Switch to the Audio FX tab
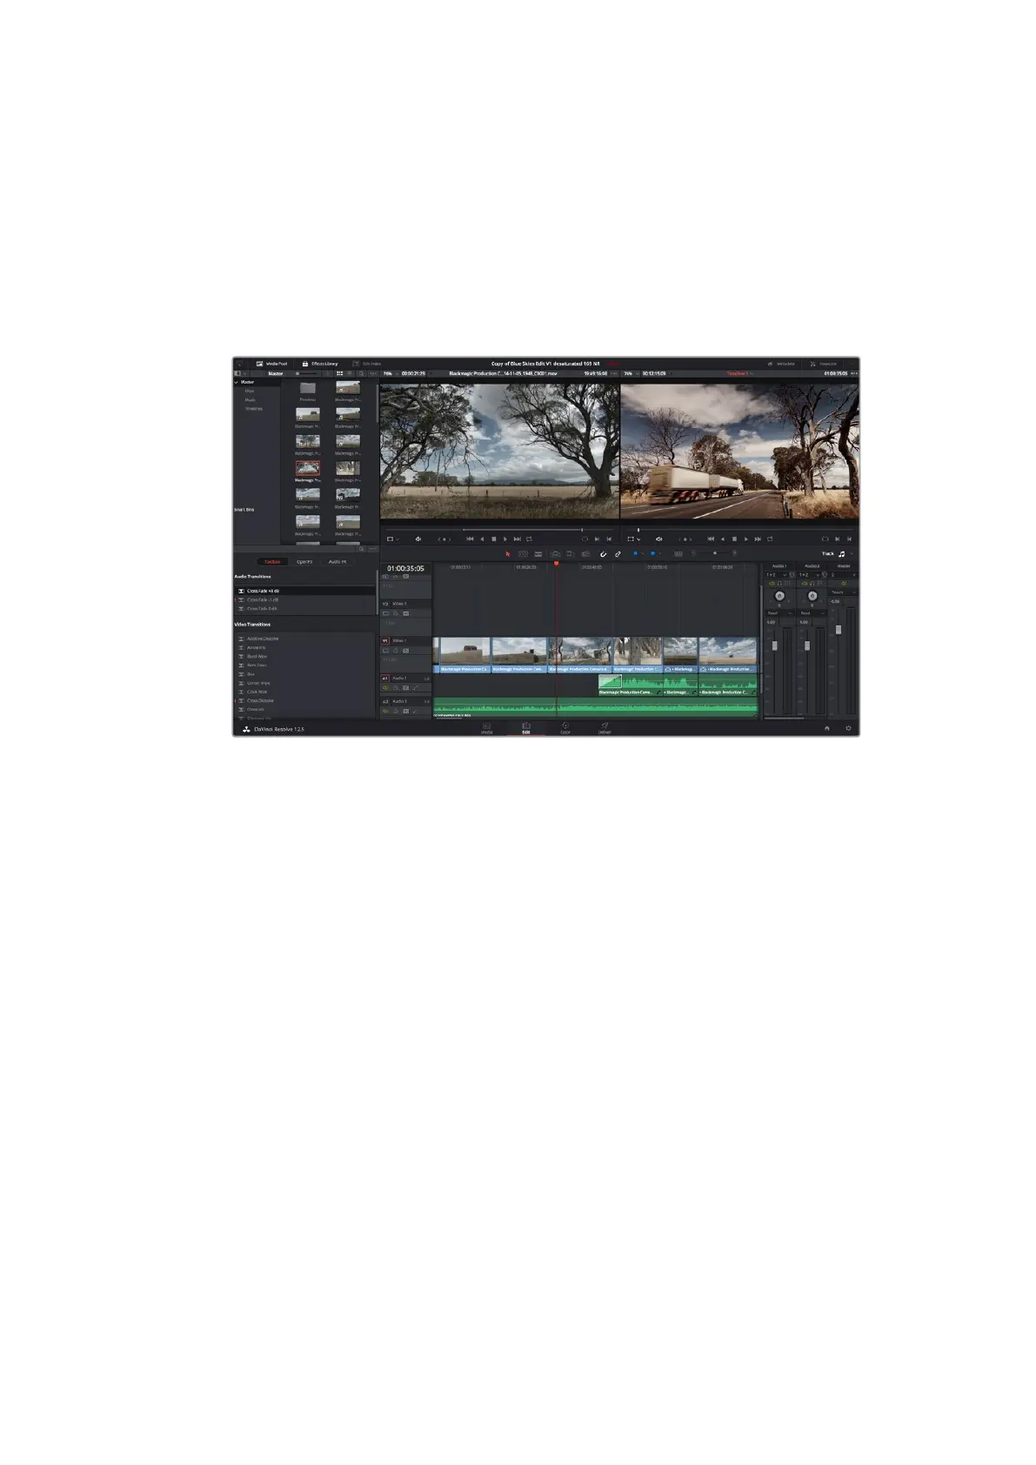 click(x=338, y=562)
